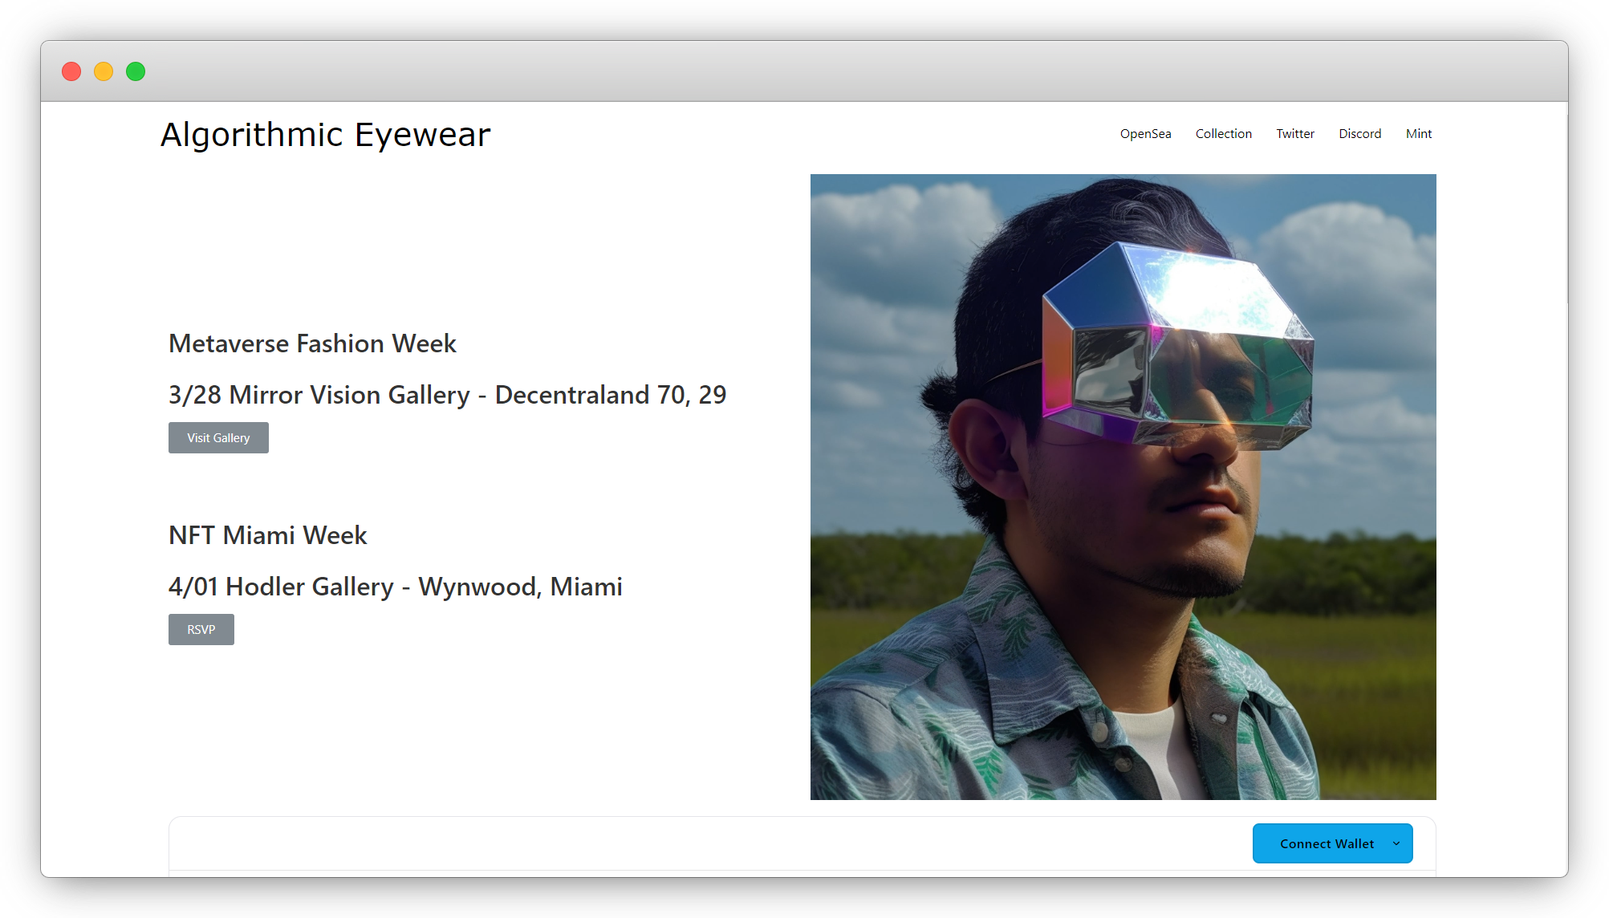Open the OpenSea nav link
Image resolution: width=1609 pixels, height=918 pixels.
pyautogui.click(x=1145, y=134)
